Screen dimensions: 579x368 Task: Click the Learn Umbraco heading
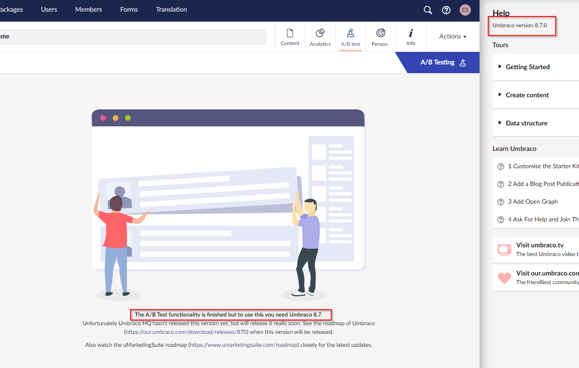(x=515, y=149)
